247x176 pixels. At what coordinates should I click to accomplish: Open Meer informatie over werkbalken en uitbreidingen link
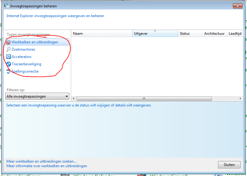(47, 166)
